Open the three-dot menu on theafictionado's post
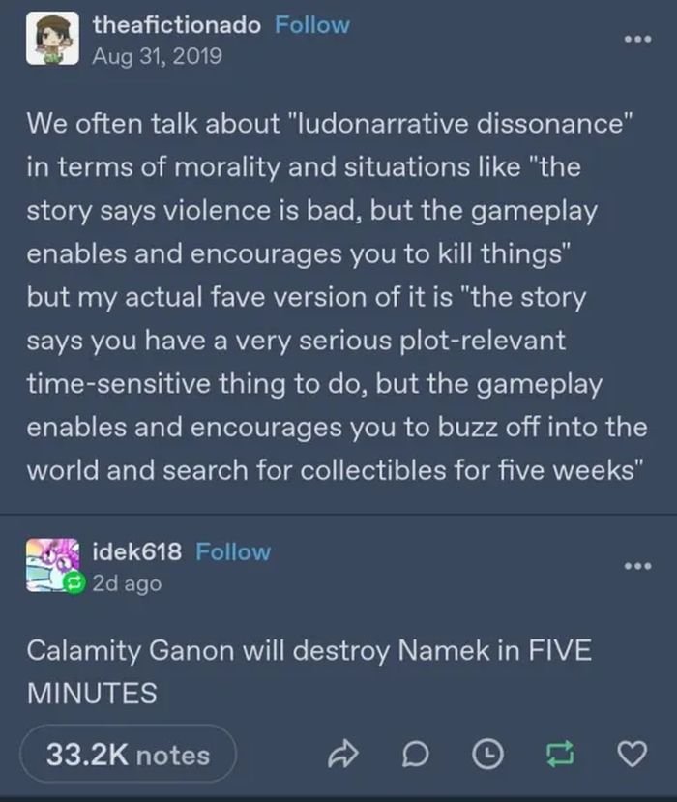This screenshot has width=677, height=802. pyautogui.click(x=637, y=39)
